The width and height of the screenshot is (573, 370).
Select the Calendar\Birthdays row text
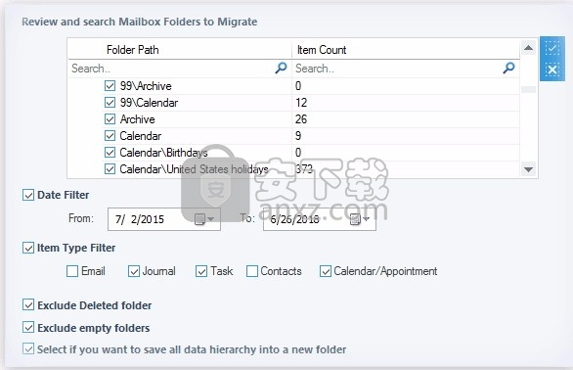(x=163, y=153)
